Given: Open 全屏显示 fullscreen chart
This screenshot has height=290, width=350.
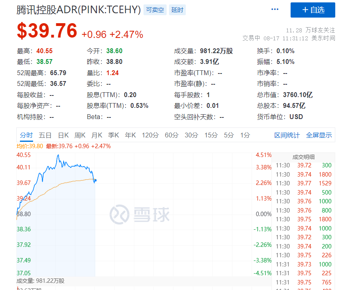Looking at the screenshot, I should (319, 135).
